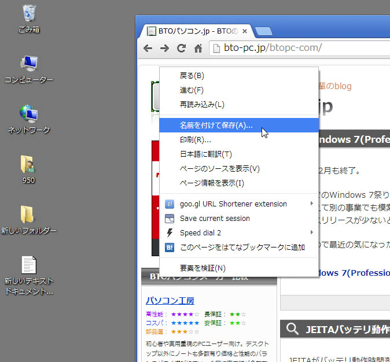Click the 長保証 star rating

[238, 314]
